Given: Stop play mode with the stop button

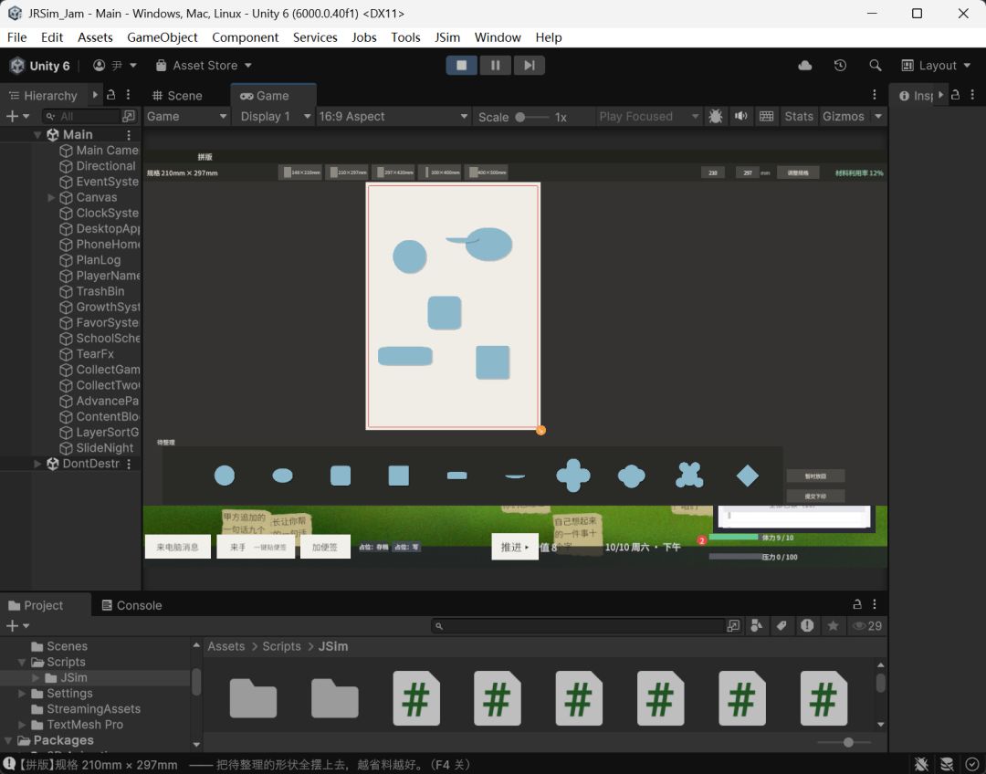Looking at the screenshot, I should 462,66.
